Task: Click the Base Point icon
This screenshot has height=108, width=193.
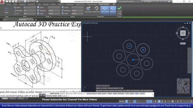Action: [96, 10]
